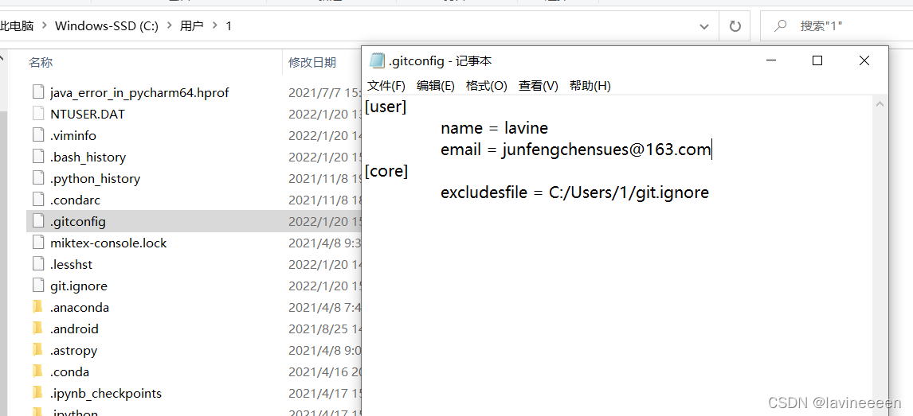This screenshot has height=416, width=913.
Task: Select the .lesshst file name
Action: 71,265
